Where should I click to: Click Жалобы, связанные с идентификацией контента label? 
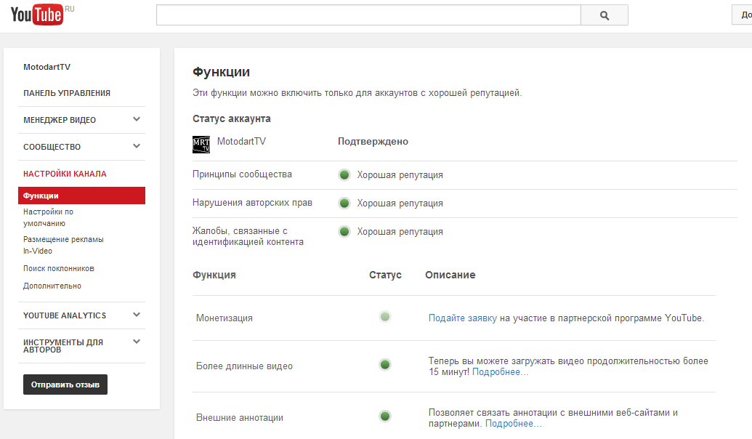(x=248, y=236)
